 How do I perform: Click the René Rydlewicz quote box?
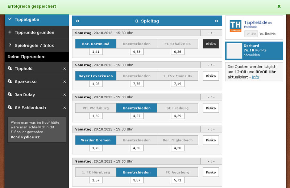click(37, 130)
